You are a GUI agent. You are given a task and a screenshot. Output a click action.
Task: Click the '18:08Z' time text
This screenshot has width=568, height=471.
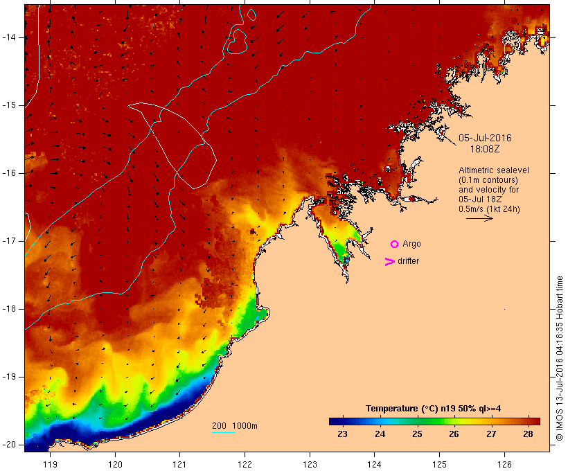click(485, 149)
